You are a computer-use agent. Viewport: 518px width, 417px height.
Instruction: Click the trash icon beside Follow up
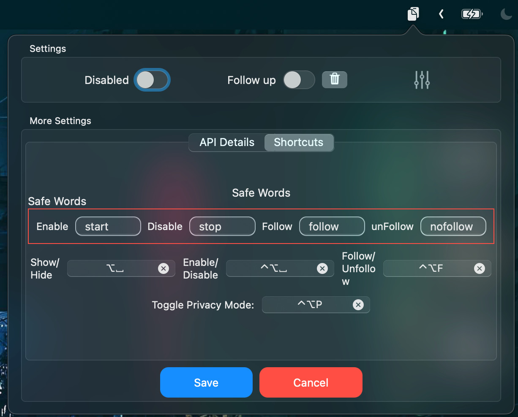coord(335,79)
